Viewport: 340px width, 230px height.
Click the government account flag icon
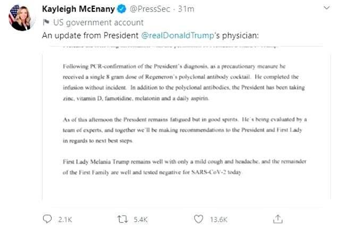[x=46, y=23]
